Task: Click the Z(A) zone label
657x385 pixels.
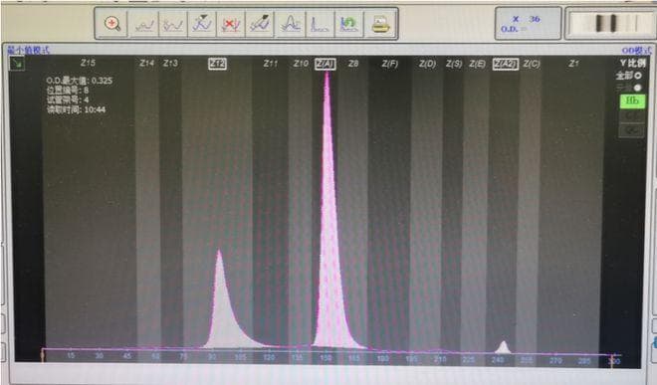Action: (x=326, y=64)
